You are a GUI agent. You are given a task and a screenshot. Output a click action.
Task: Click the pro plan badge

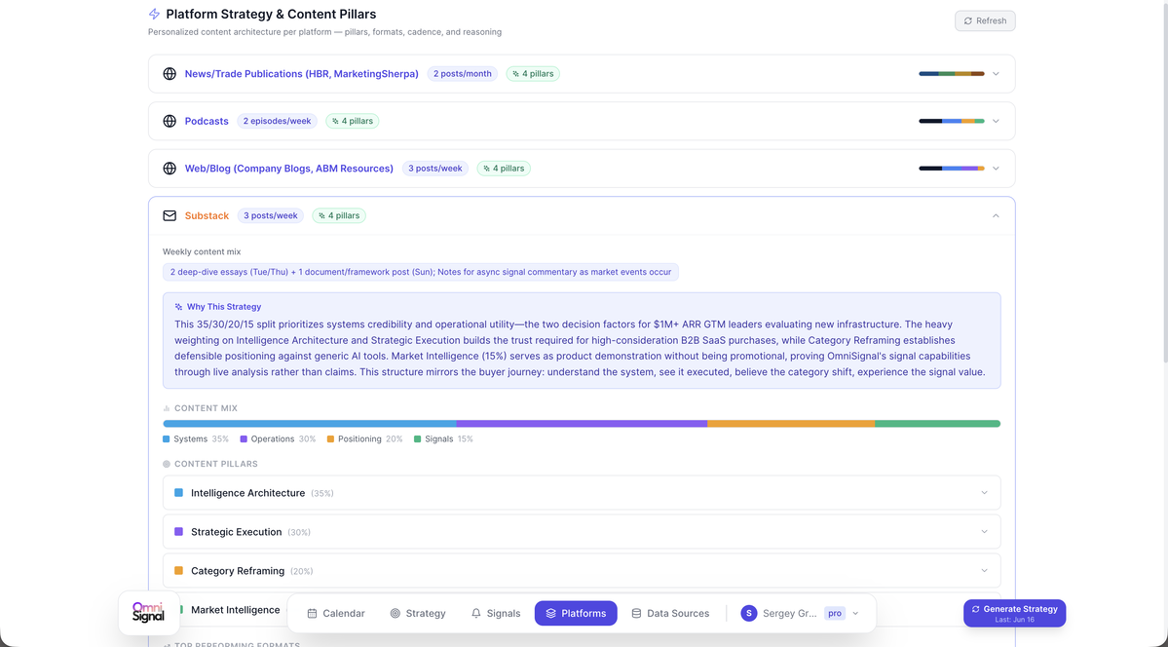click(x=834, y=614)
